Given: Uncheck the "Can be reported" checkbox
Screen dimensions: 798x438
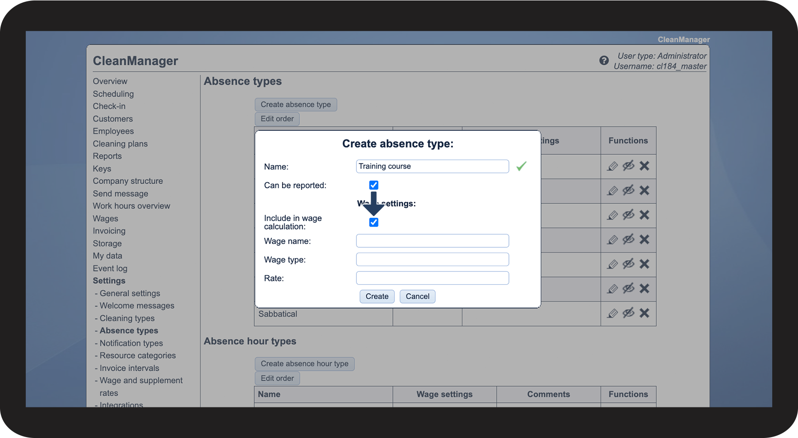Looking at the screenshot, I should click(373, 185).
